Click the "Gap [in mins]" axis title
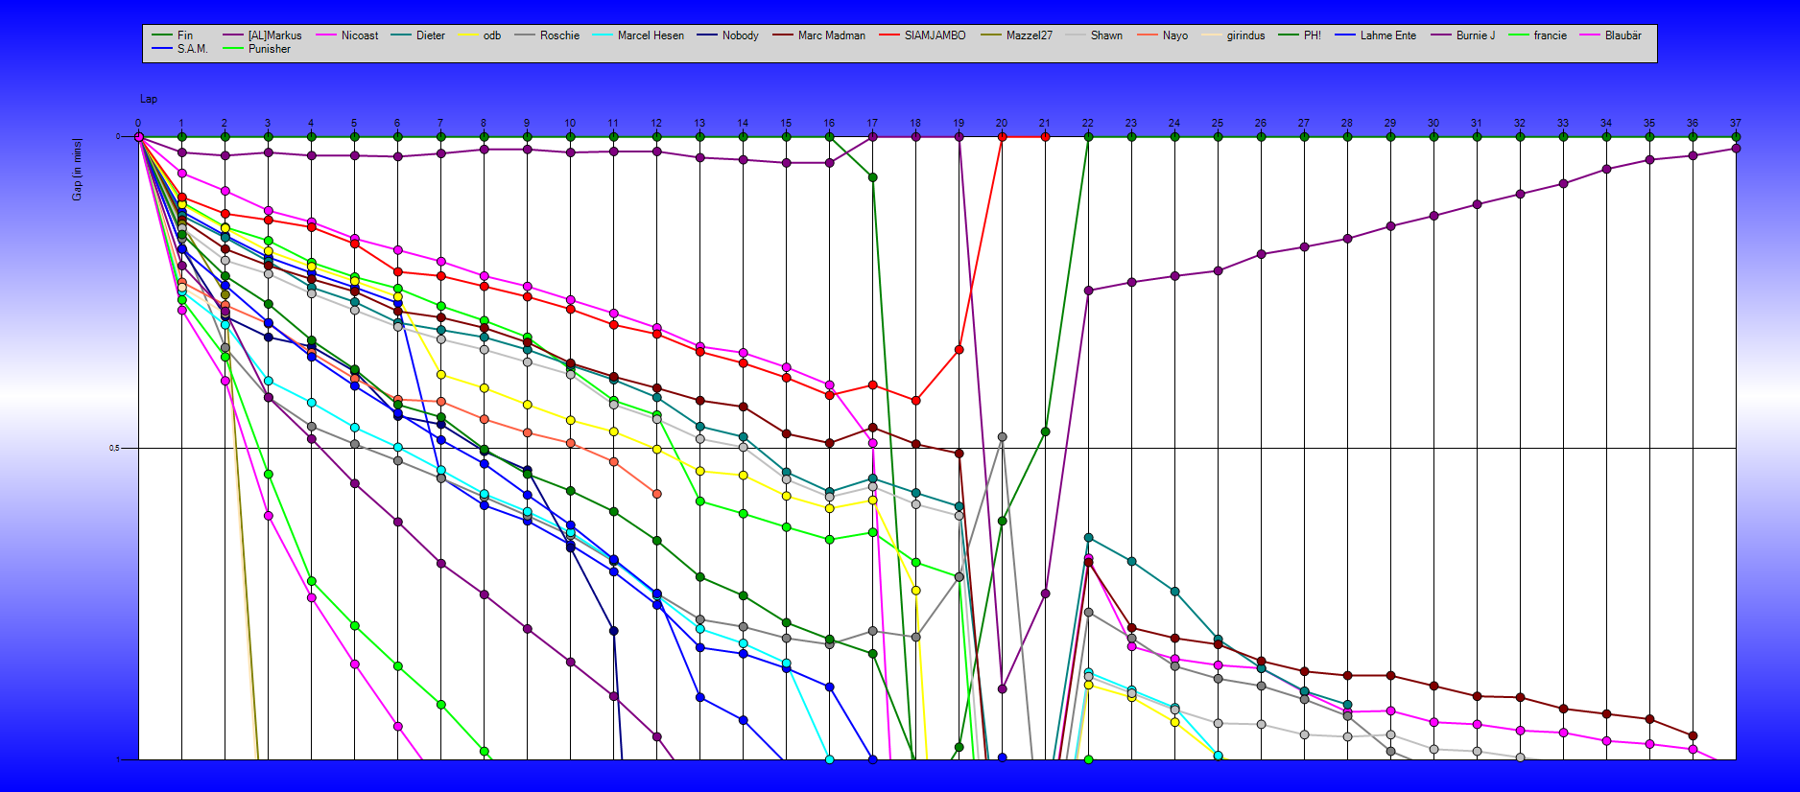1800x792 pixels. tap(77, 169)
